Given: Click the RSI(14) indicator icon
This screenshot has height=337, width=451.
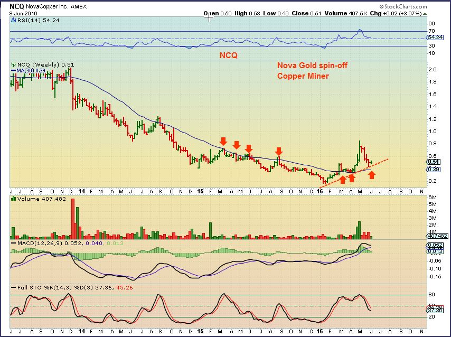Looking at the screenshot, I should pos(13,21).
